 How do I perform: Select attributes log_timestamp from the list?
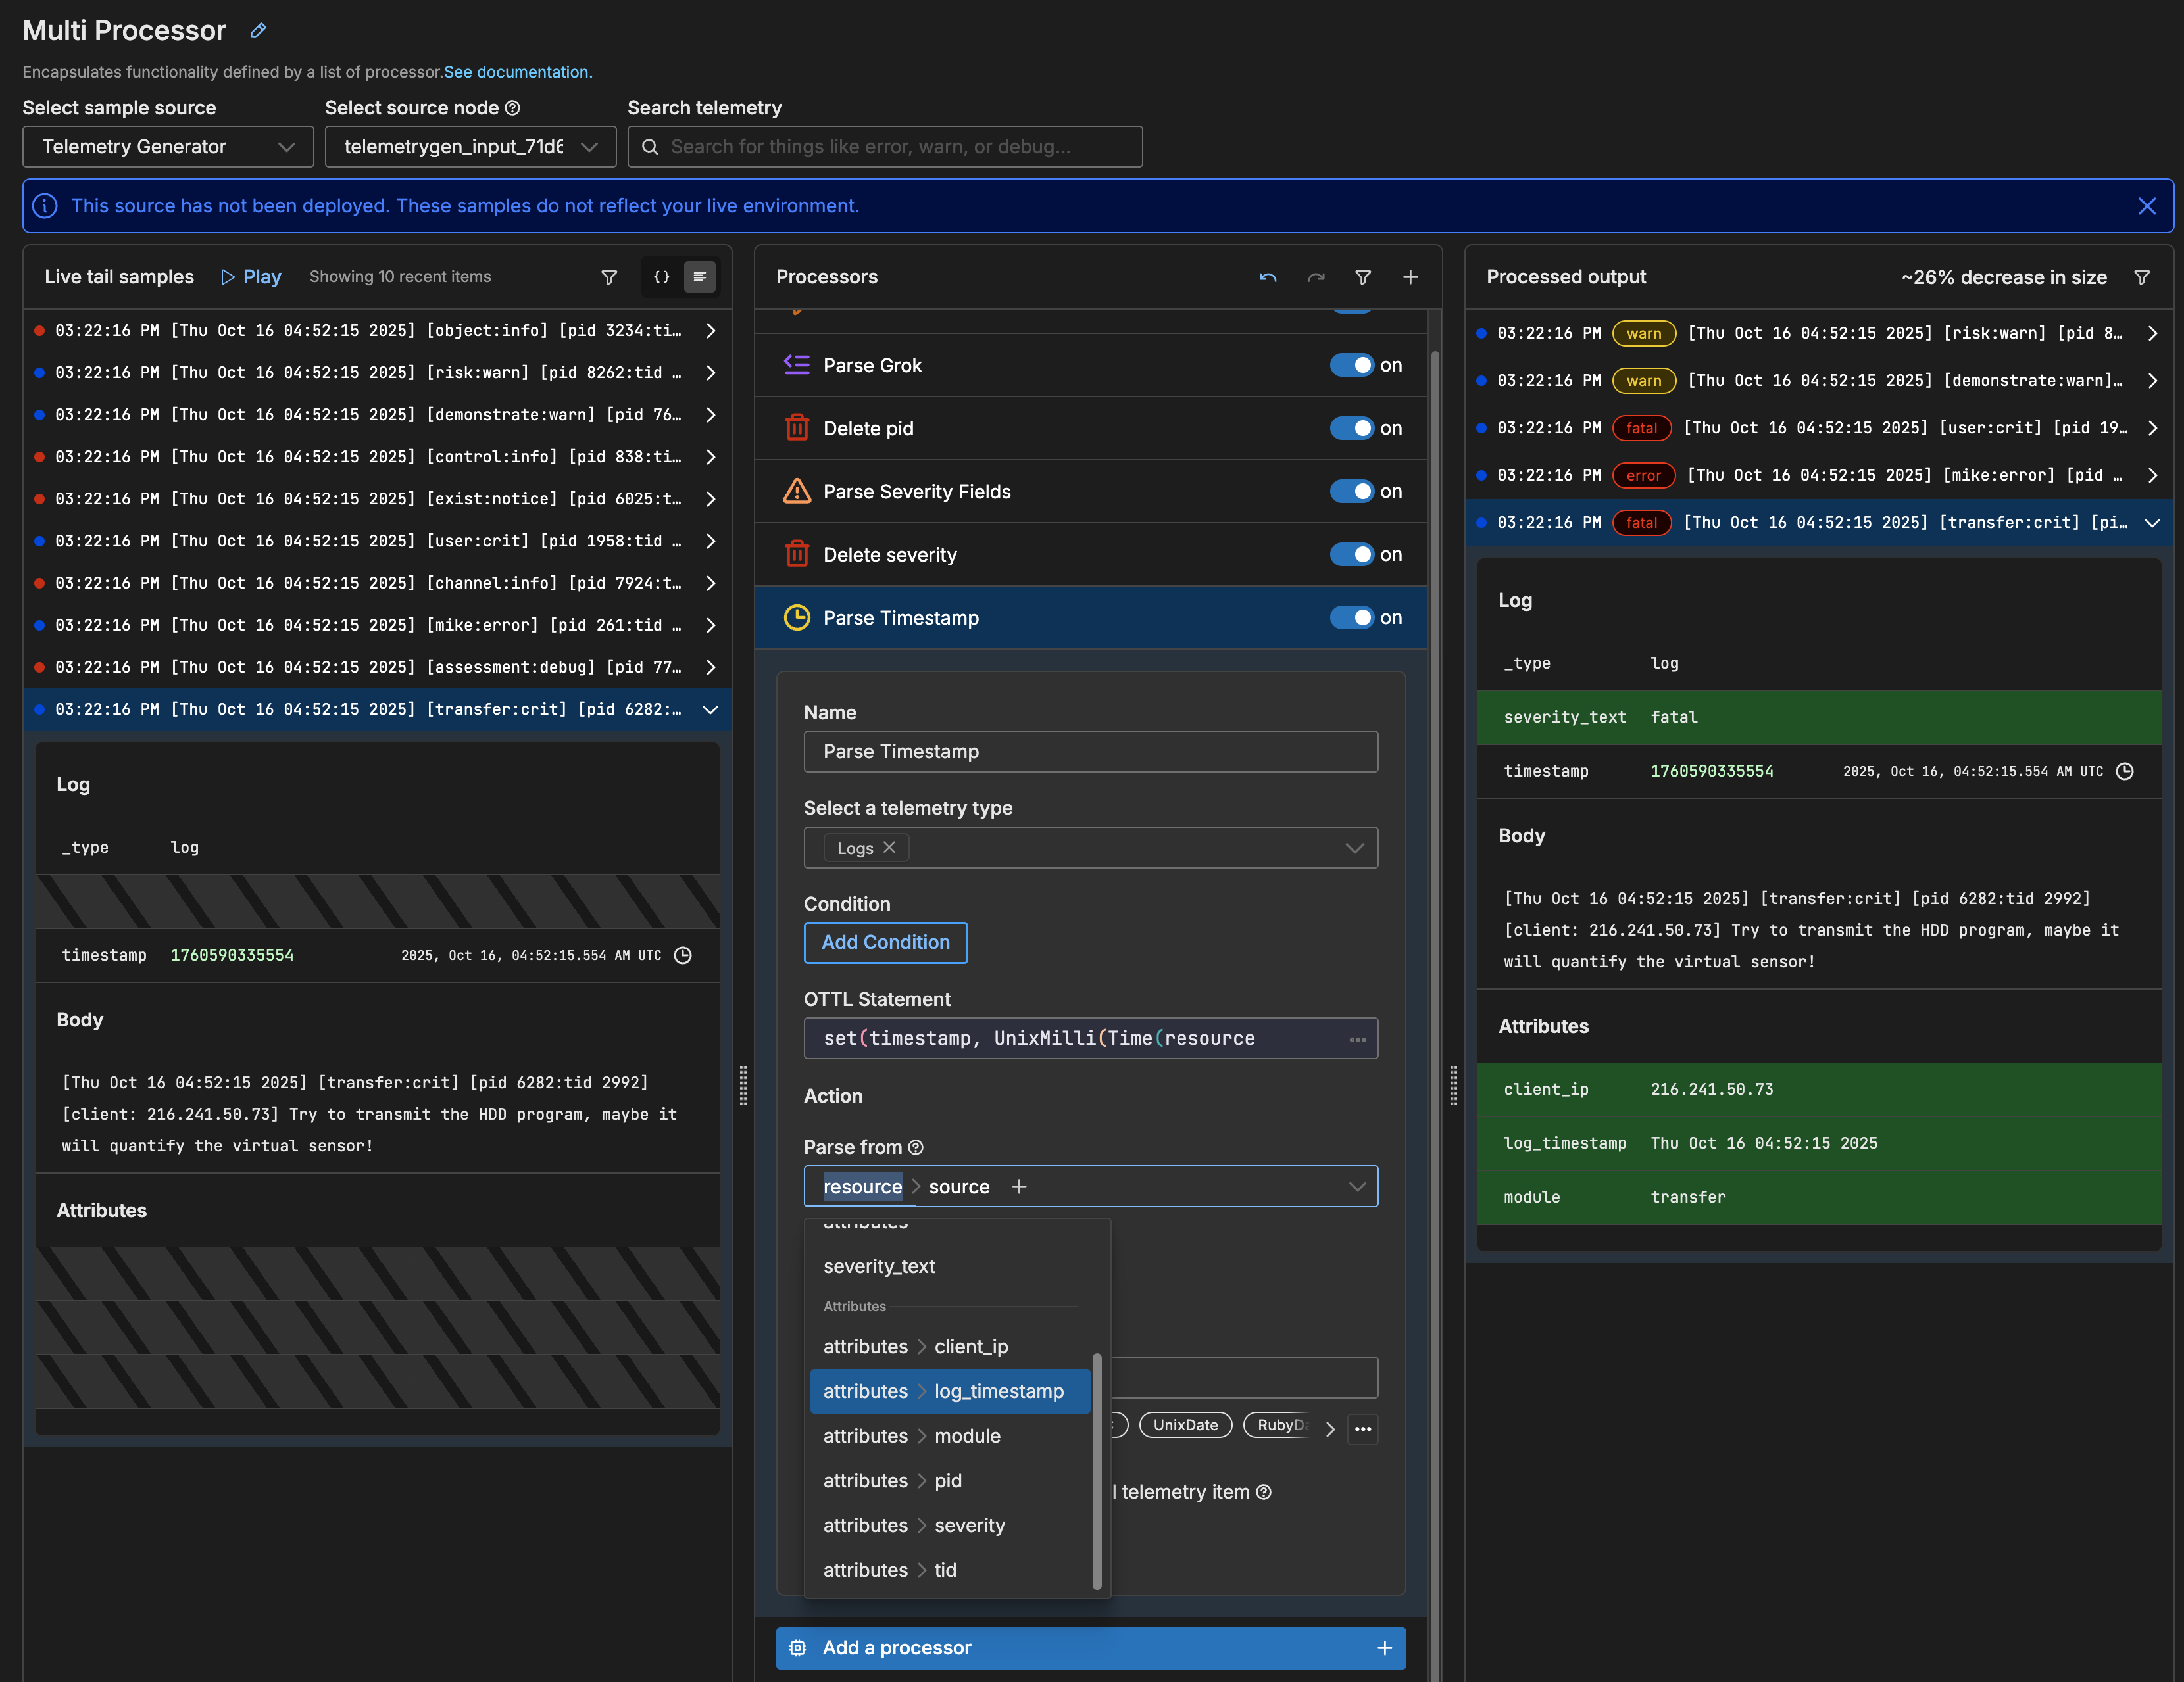949,1391
